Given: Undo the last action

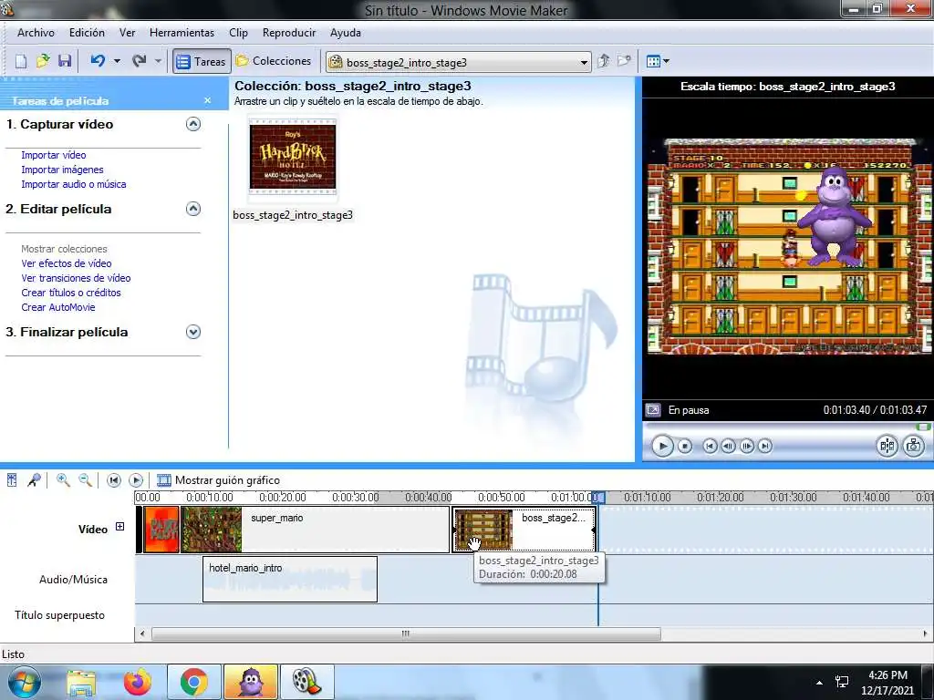Looking at the screenshot, I should point(99,61).
